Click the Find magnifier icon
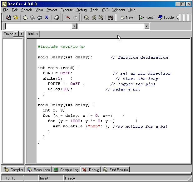The height and width of the screenshot is (182, 193). [x=87, y=17]
